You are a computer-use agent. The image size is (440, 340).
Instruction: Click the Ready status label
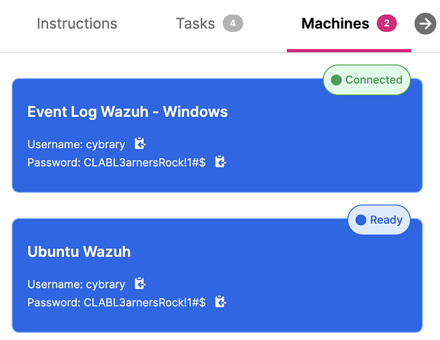tap(386, 220)
